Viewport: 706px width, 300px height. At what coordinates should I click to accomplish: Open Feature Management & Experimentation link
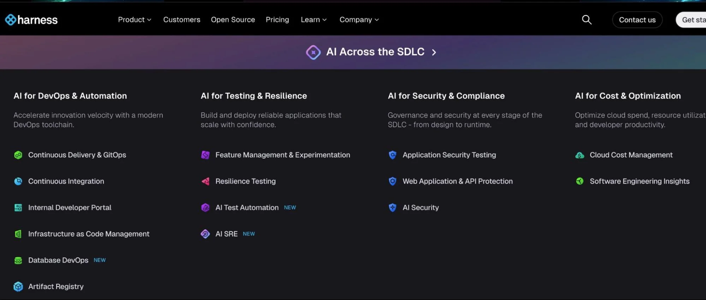click(x=283, y=155)
